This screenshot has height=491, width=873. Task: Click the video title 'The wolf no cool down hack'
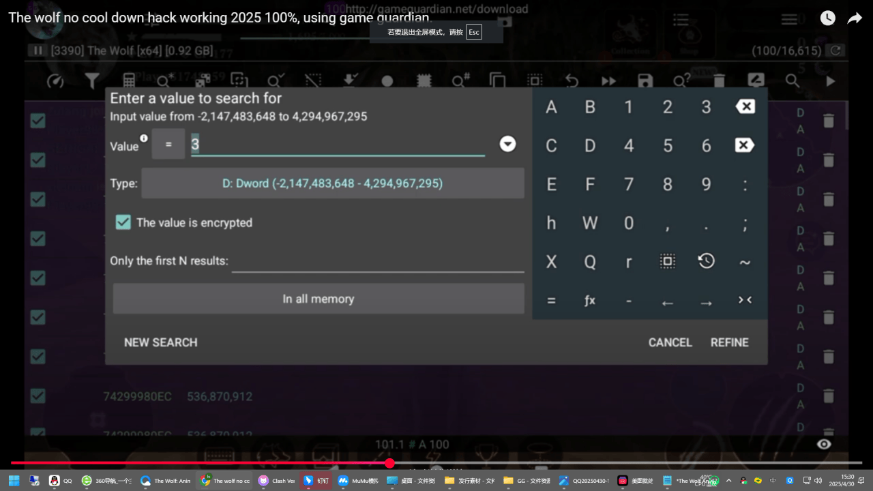coord(220,18)
